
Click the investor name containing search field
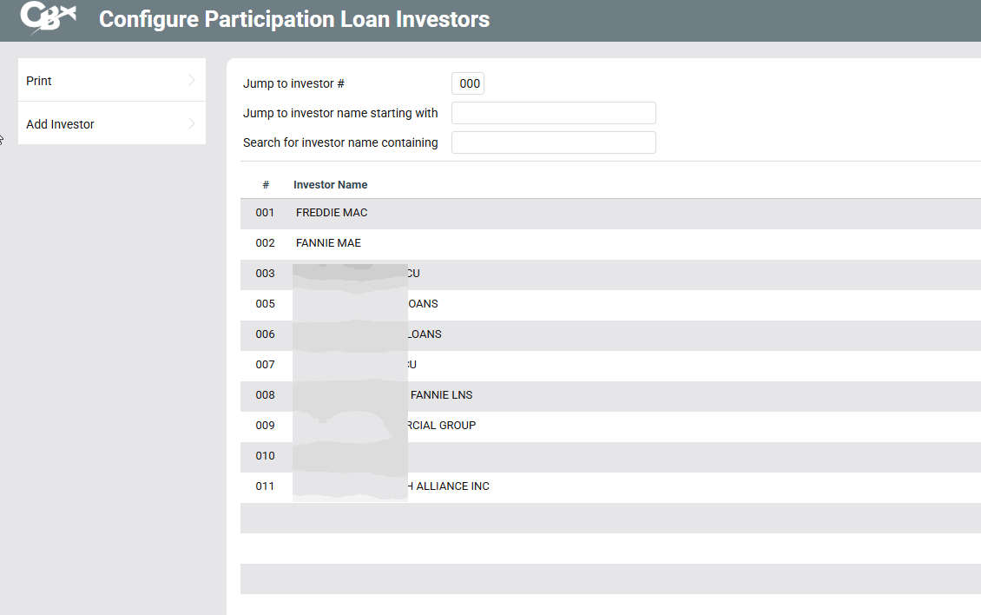click(553, 142)
